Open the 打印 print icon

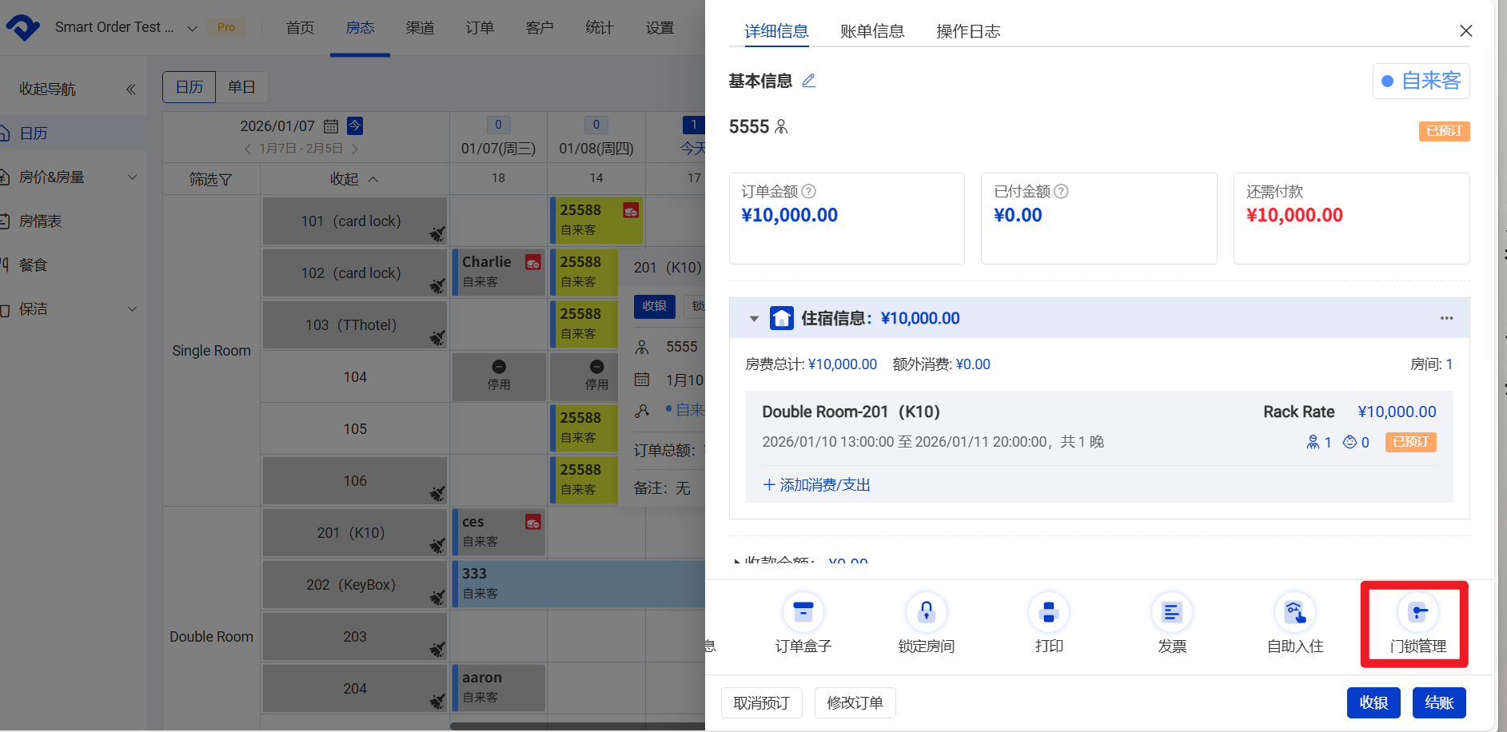point(1048,612)
